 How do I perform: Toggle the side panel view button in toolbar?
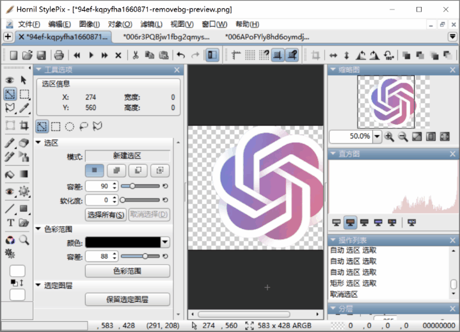pyautogui.click(x=212, y=55)
